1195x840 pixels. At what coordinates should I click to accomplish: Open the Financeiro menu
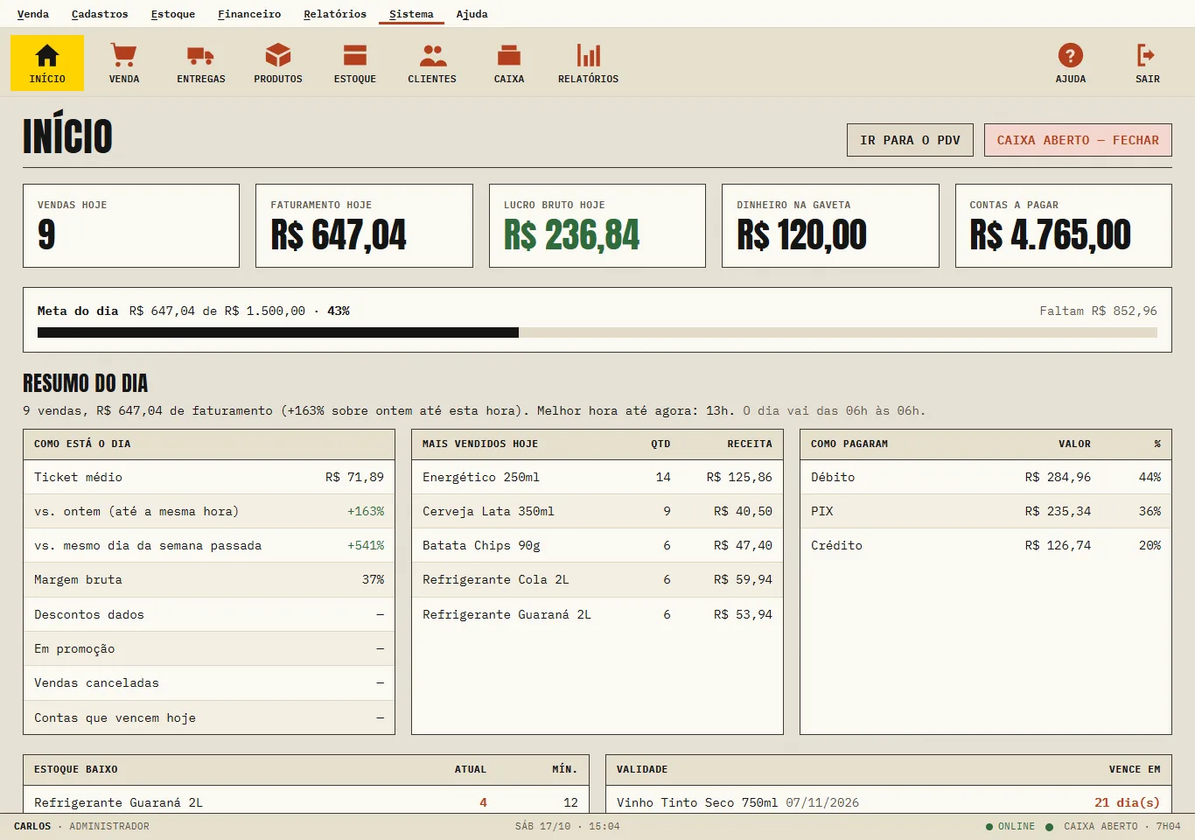tap(249, 14)
